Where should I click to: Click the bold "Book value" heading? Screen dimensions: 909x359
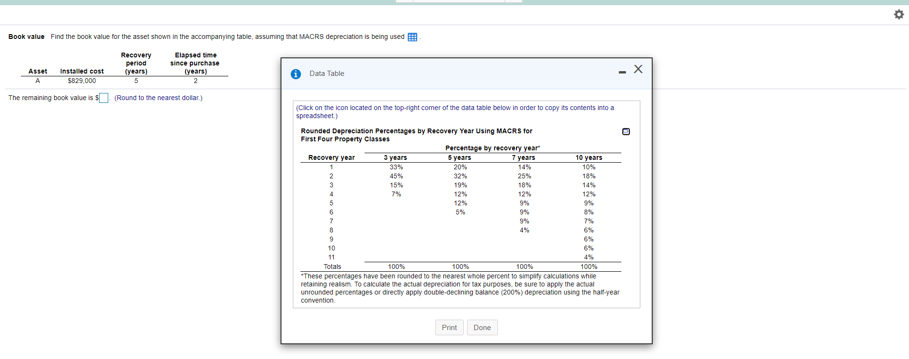pyautogui.click(x=27, y=37)
